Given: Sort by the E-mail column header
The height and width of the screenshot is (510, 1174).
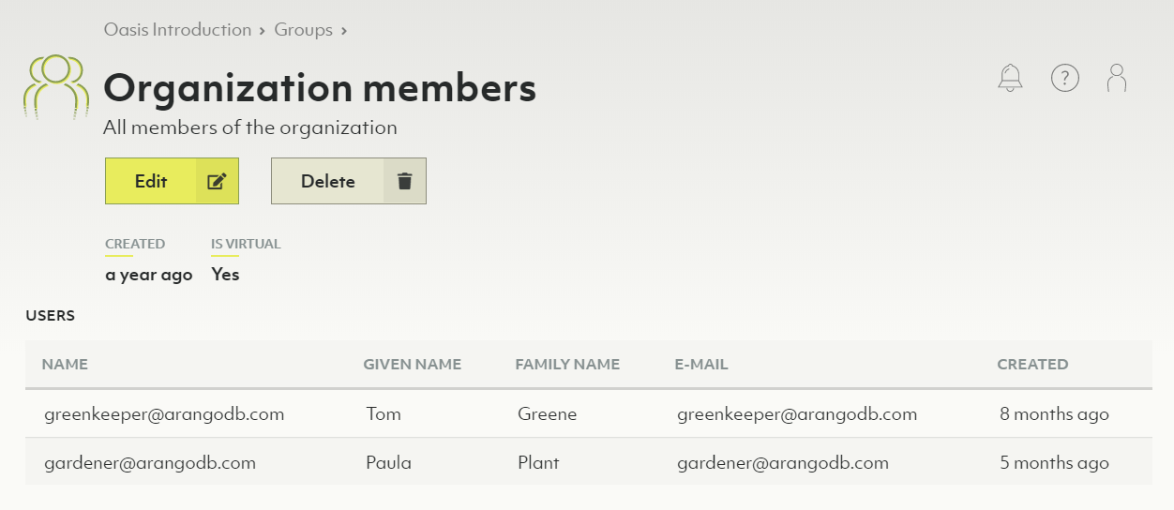Looking at the screenshot, I should 700,365.
